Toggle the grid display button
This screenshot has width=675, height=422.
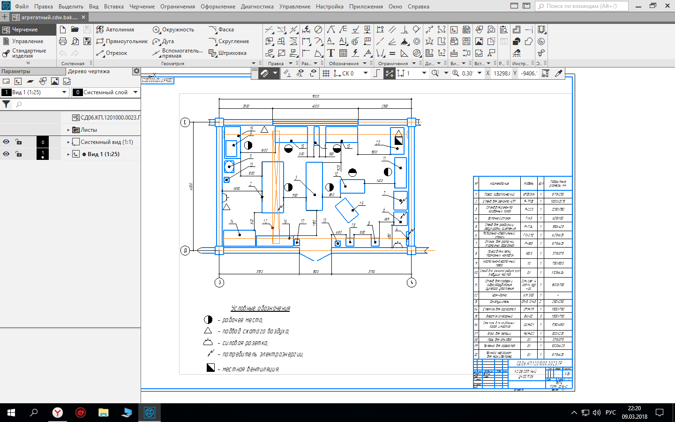pos(326,74)
